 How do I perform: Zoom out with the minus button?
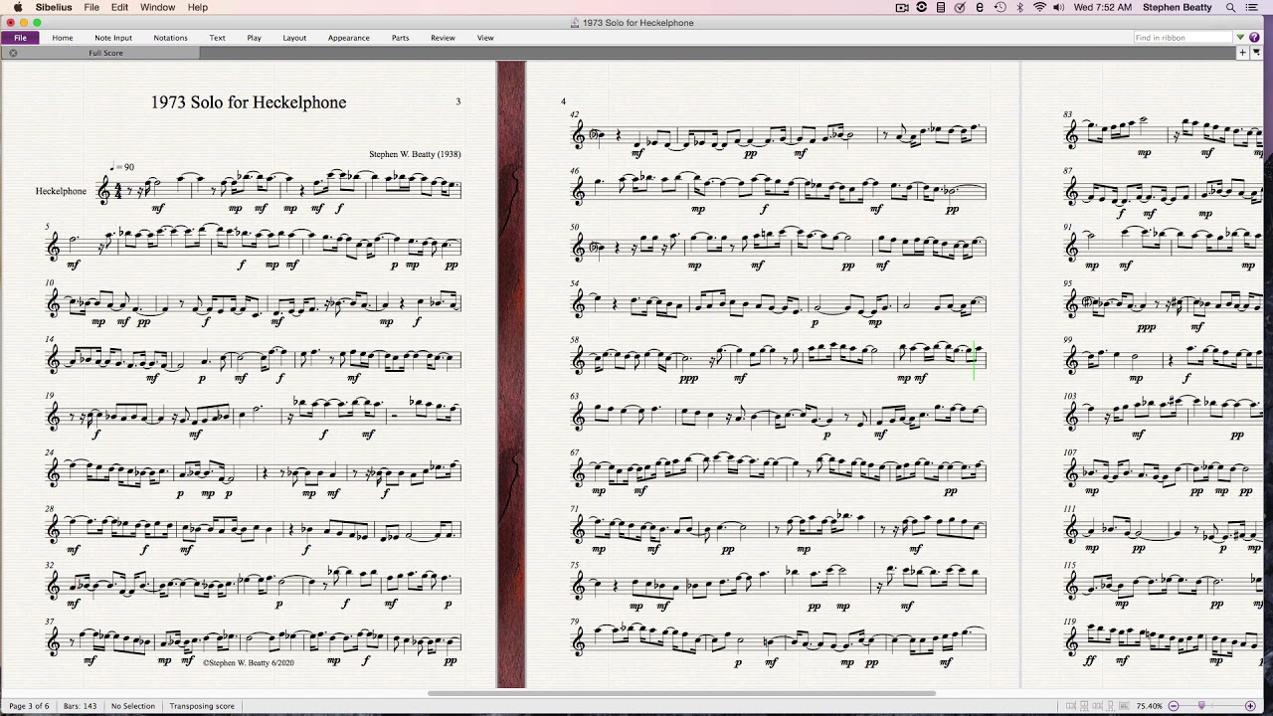(x=1174, y=706)
